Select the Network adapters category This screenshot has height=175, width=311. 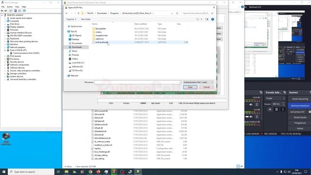point(17,47)
